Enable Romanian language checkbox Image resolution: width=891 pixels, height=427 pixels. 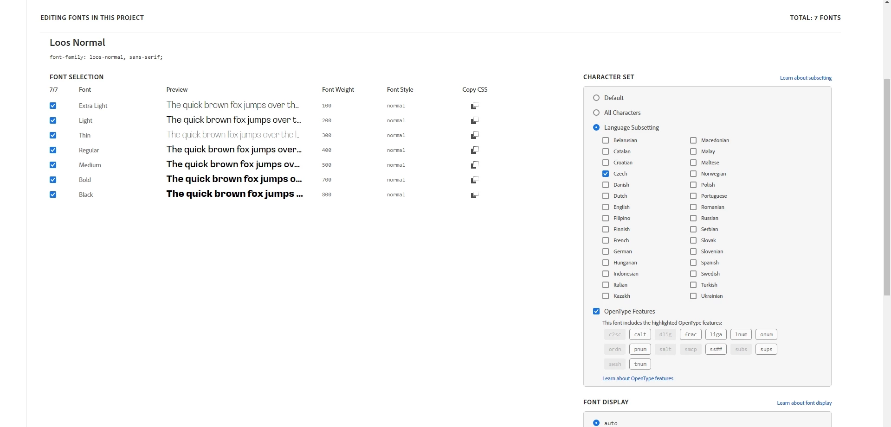(x=693, y=207)
